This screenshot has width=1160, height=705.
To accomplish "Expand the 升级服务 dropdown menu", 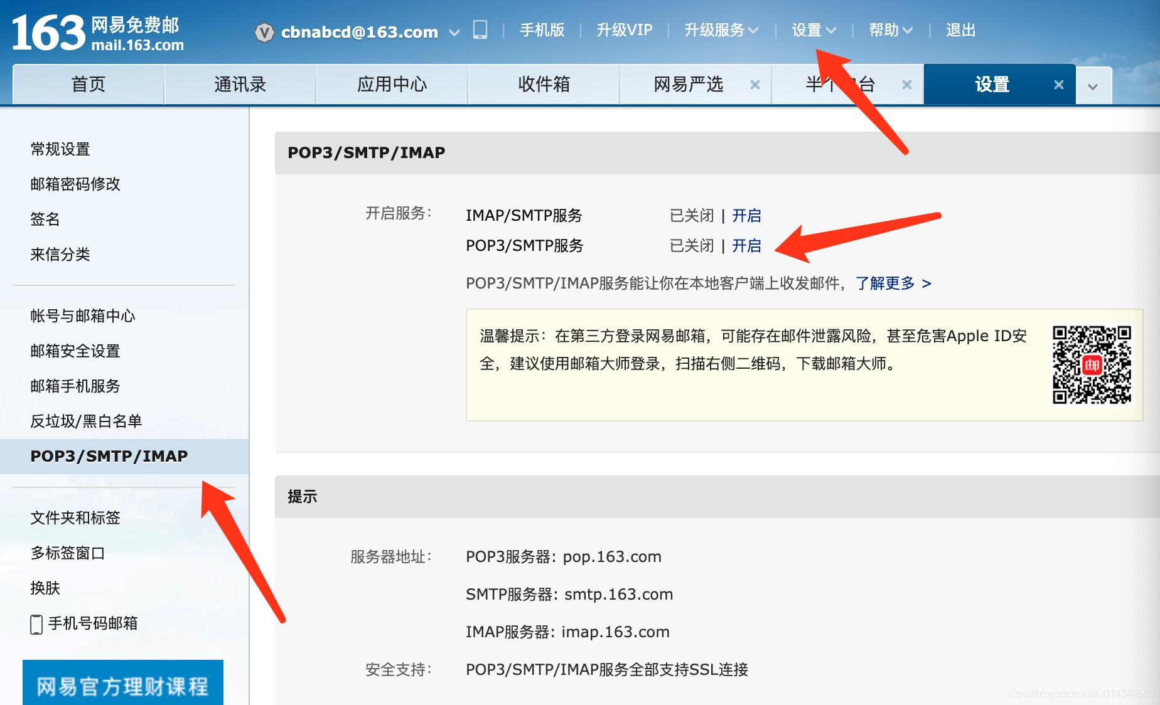I will (721, 30).
